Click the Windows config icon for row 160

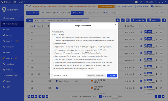pyautogui.click(x=141, y=53)
